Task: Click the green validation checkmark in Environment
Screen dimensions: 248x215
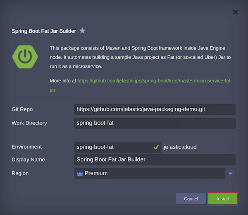Action: tap(156, 147)
